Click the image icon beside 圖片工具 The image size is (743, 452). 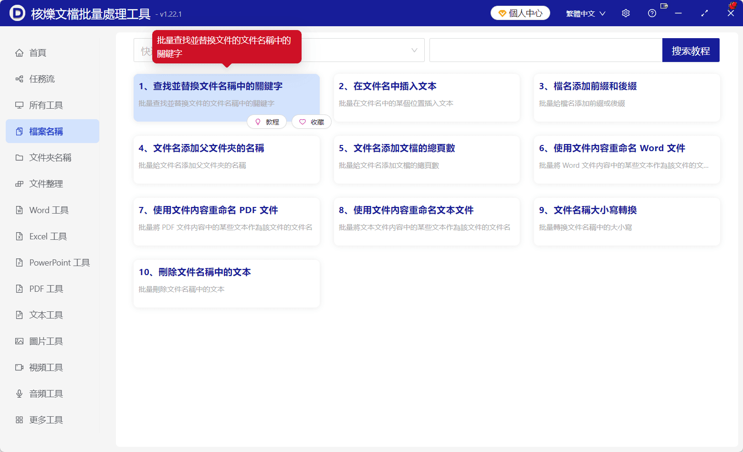[19, 341]
